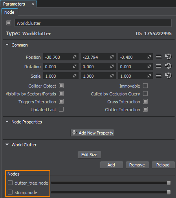The width and height of the screenshot is (176, 198).
Task: Select the Node tab
Action: [9, 12]
